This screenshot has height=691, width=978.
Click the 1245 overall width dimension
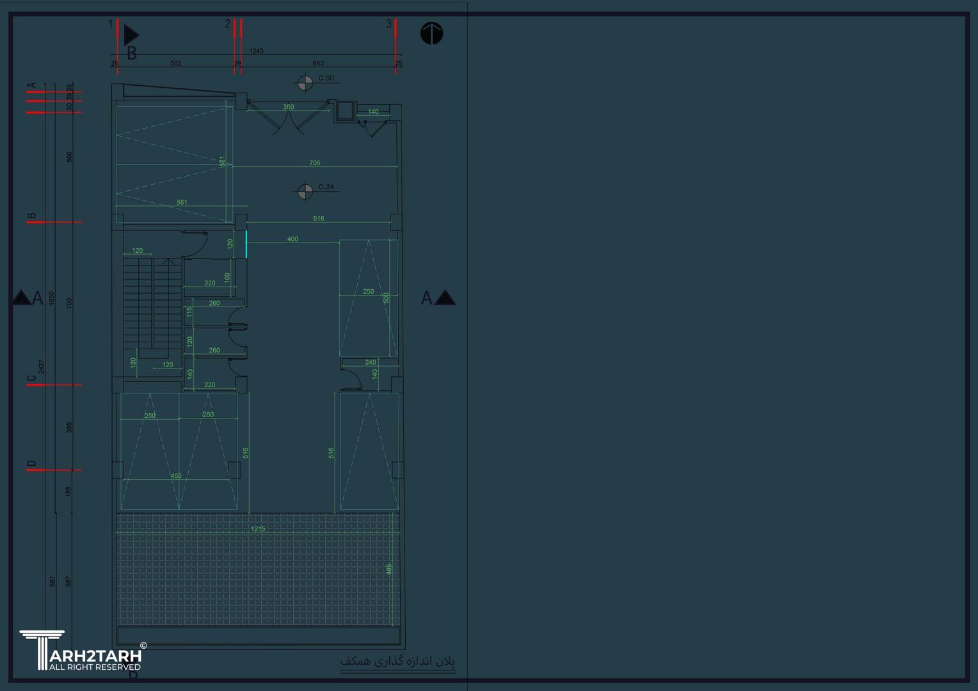[256, 51]
